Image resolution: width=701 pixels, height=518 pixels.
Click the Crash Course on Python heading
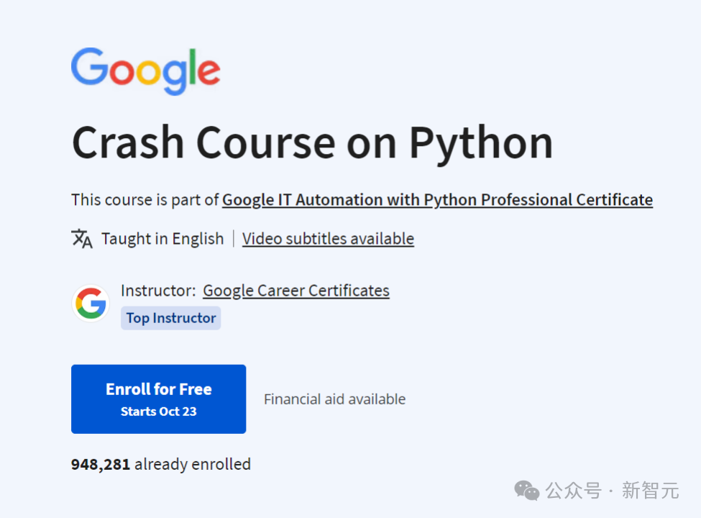312,143
